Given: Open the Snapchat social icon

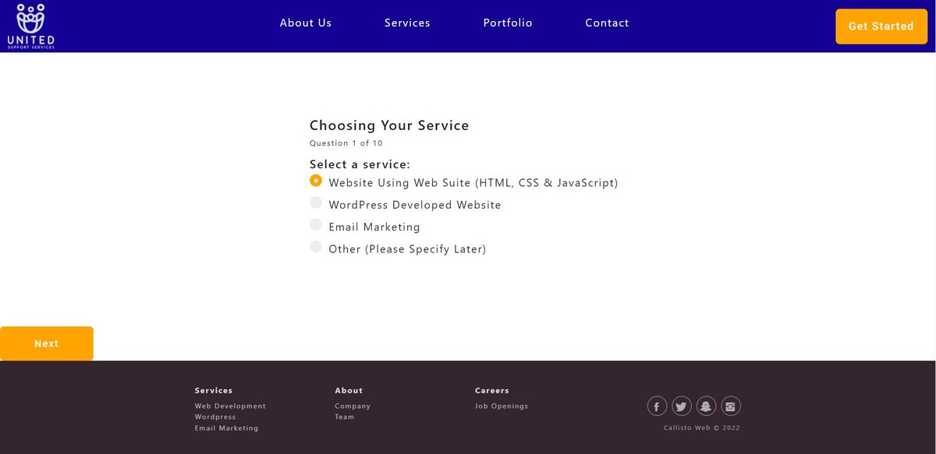Looking at the screenshot, I should 706,406.
